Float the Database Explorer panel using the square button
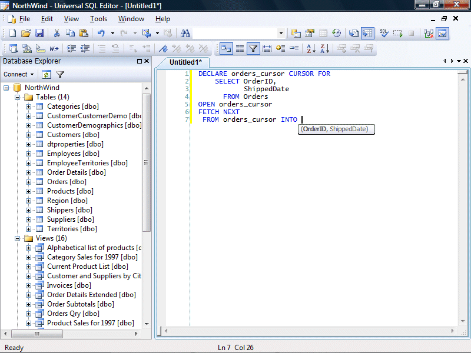471x353 pixels. [140, 61]
